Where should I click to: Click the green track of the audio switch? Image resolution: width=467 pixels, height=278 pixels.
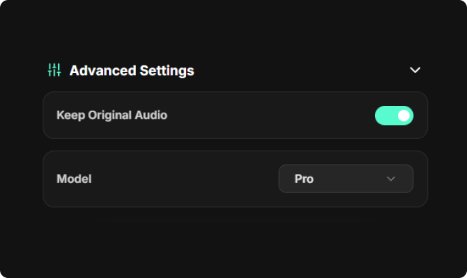[x=386, y=115]
